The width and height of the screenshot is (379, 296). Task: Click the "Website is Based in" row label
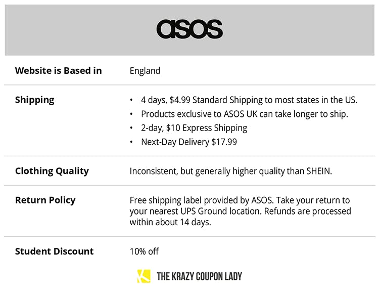[58, 70]
